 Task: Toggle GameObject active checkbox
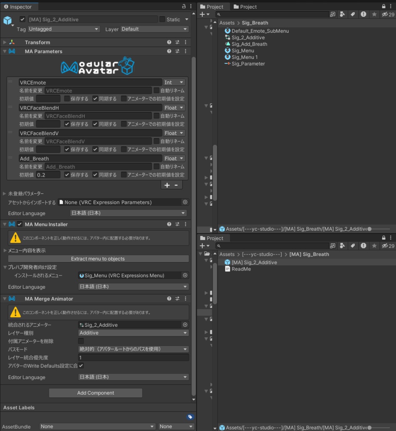tap(23, 19)
